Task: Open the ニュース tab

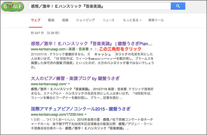Action: click(x=108, y=20)
